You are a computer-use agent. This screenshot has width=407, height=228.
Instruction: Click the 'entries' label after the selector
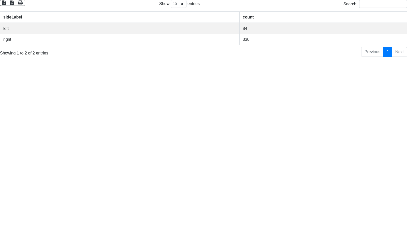click(194, 4)
